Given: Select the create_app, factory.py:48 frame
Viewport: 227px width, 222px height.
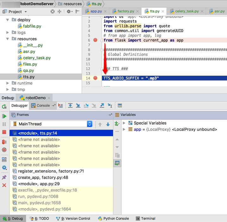Looking at the screenshot, I should tap(43, 177).
